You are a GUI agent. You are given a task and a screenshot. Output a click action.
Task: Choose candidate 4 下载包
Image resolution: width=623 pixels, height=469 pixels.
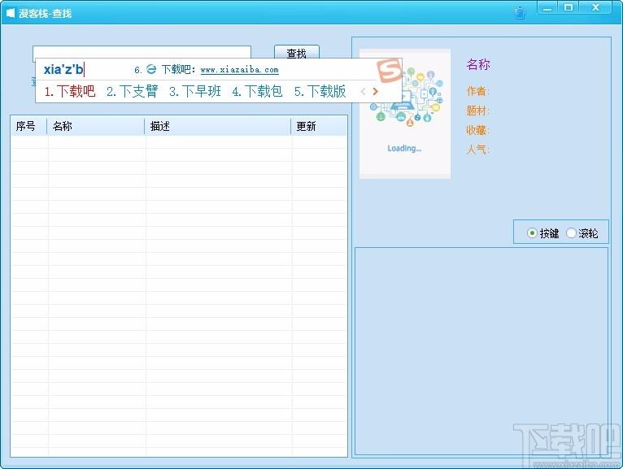click(258, 91)
